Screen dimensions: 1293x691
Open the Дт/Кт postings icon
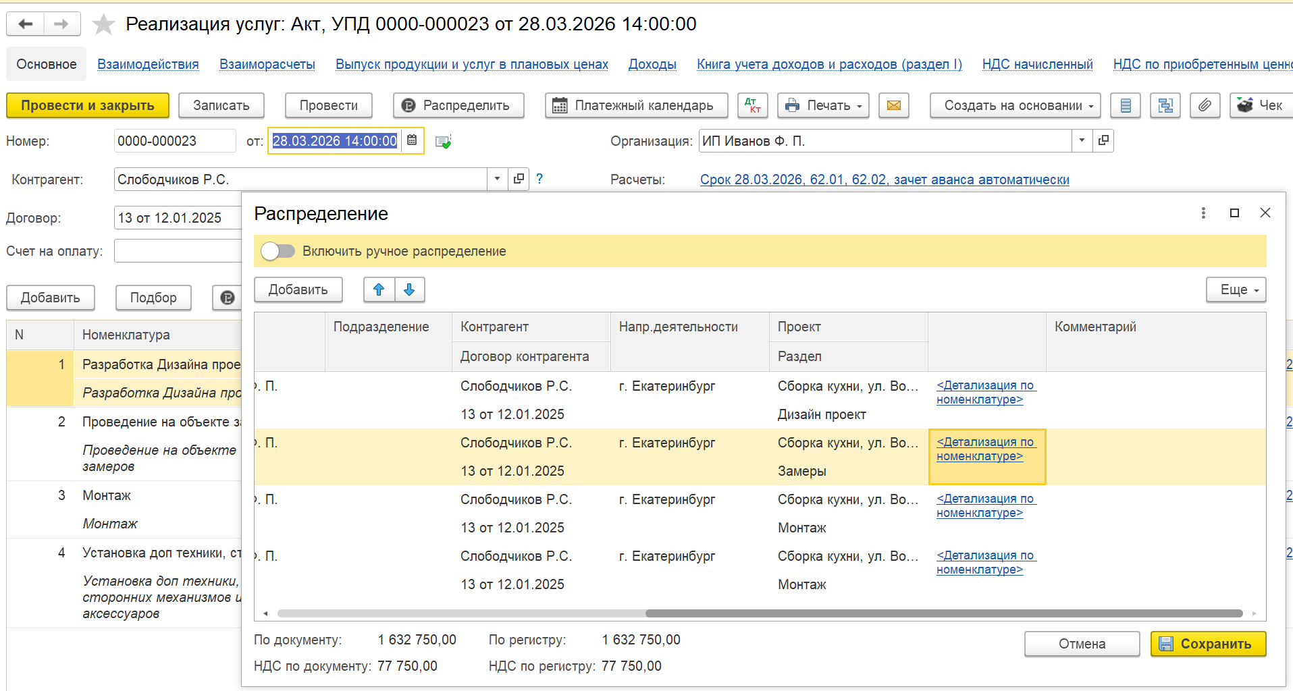[x=752, y=105]
